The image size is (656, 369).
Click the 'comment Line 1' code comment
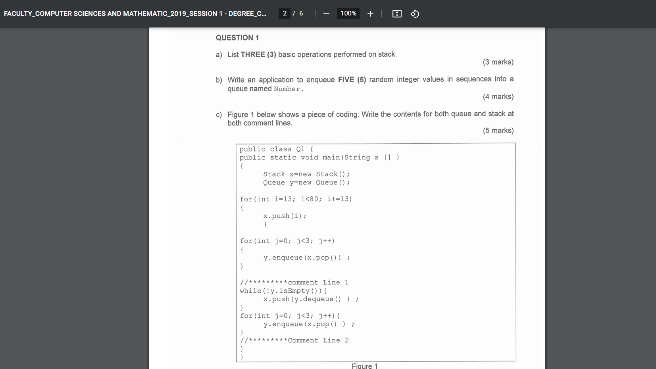(294, 283)
